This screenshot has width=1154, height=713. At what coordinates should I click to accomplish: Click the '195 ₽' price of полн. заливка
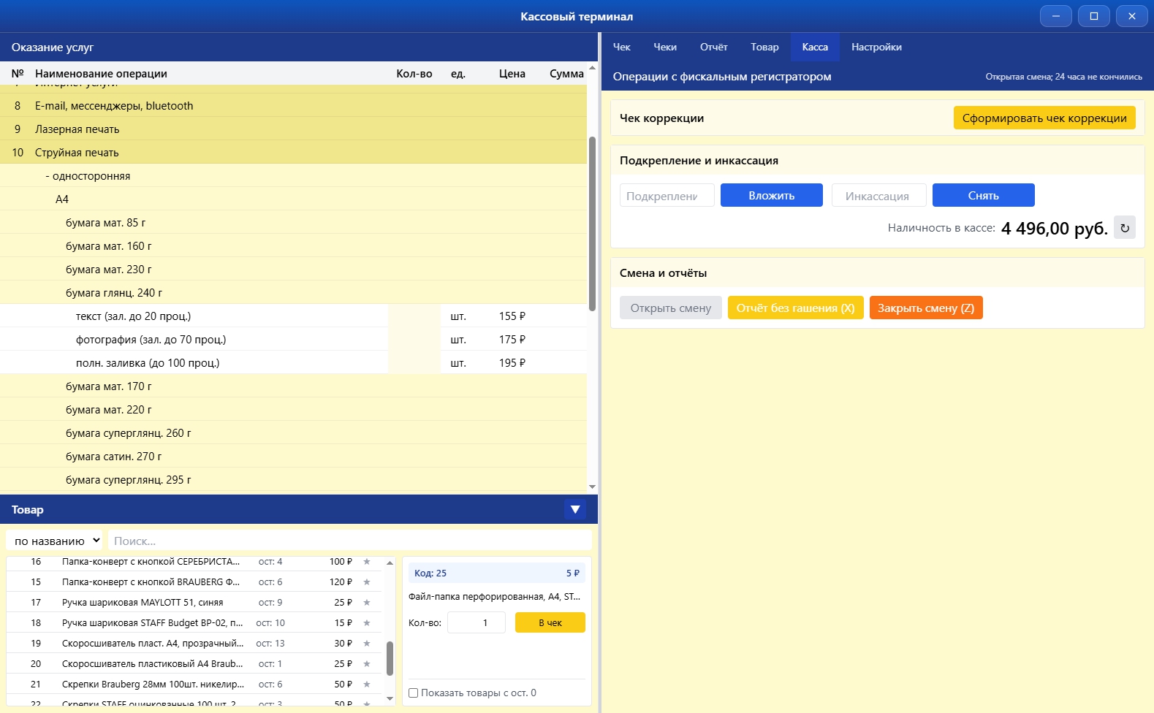(512, 362)
